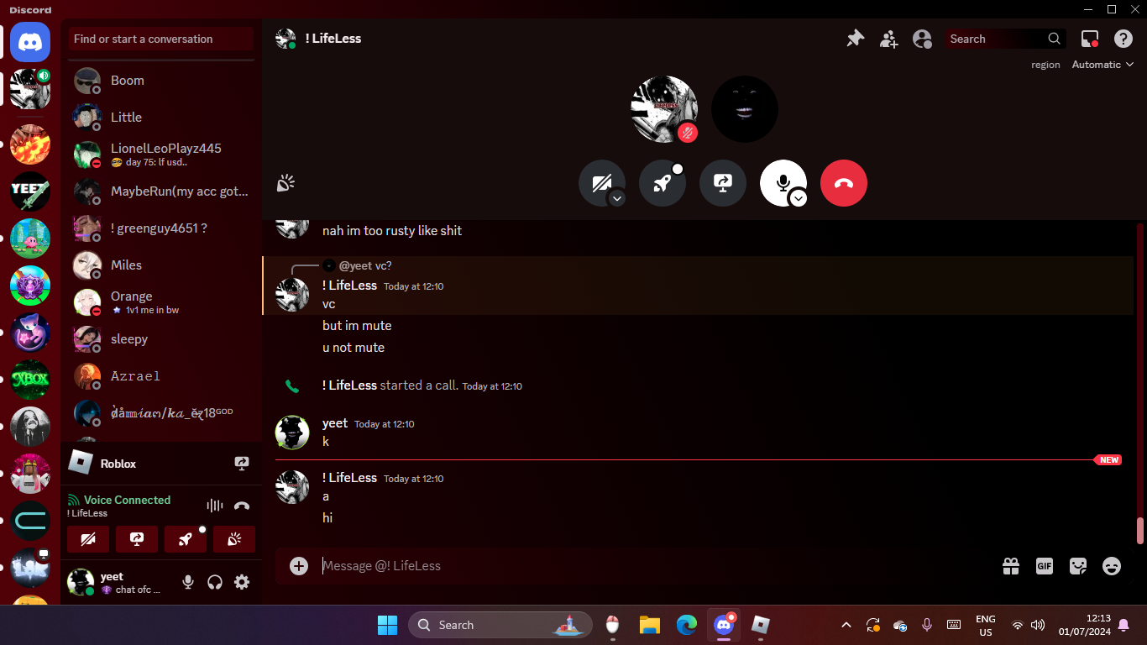Image resolution: width=1147 pixels, height=645 pixels.
Task: Click the dark face participant avatar
Action: (745, 109)
